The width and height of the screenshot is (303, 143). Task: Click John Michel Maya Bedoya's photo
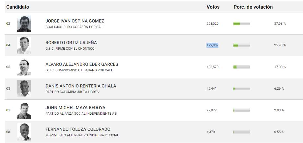click(x=24, y=110)
